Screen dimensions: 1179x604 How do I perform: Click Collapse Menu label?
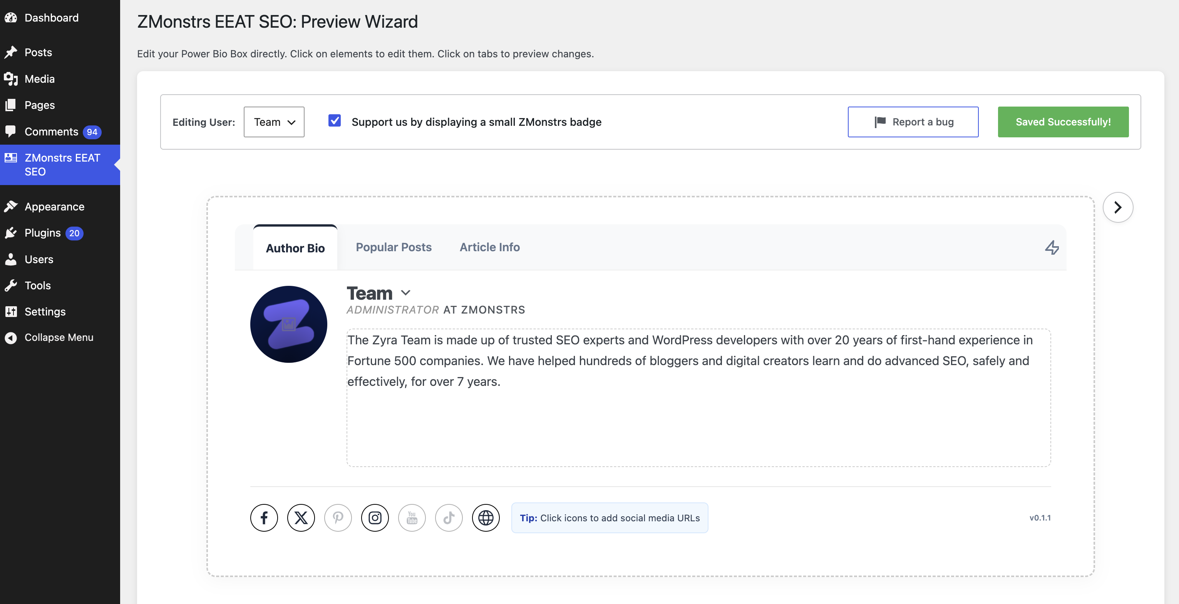[x=59, y=337]
